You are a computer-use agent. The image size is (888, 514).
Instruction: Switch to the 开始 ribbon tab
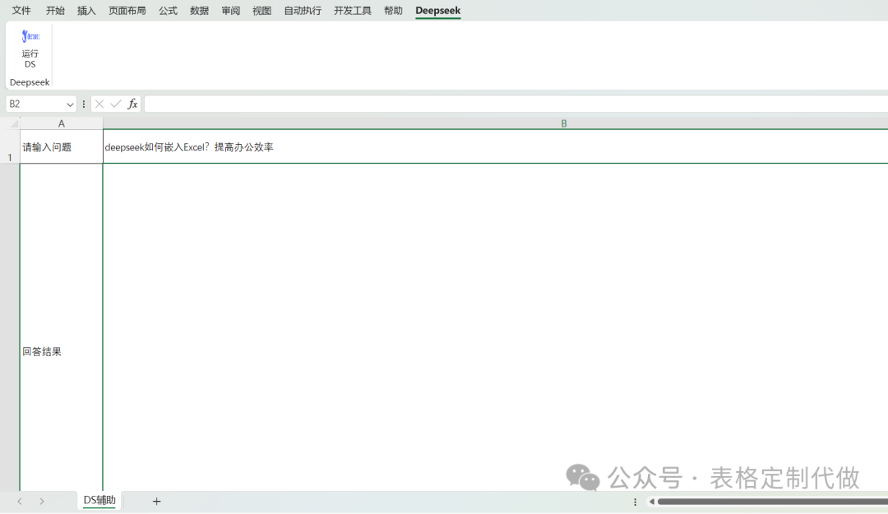click(x=55, y=10)
